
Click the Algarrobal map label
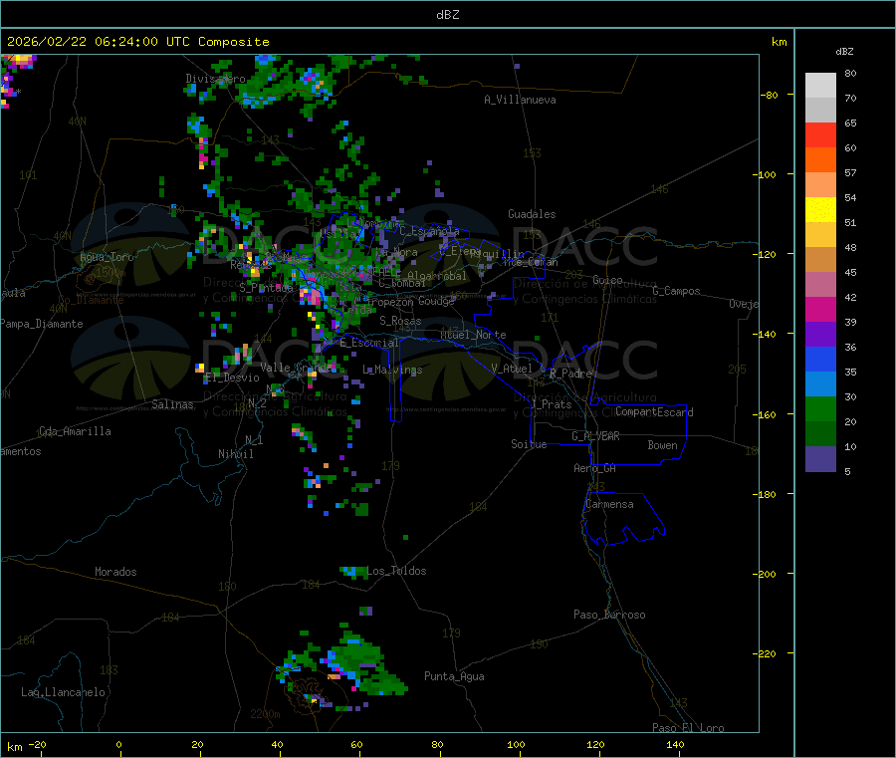[x=437, y=276]
